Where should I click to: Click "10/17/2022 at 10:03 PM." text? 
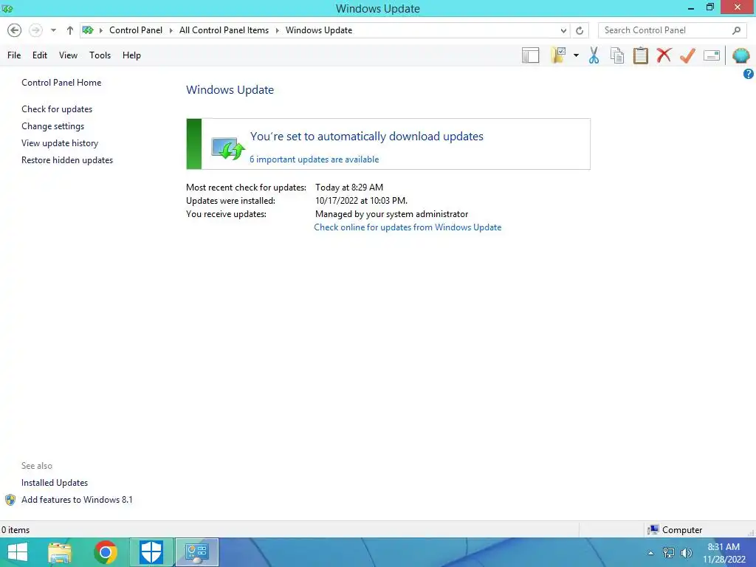361,201
